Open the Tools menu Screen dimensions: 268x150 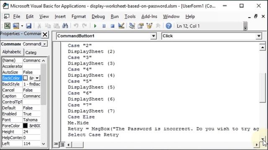pos(130,17)
